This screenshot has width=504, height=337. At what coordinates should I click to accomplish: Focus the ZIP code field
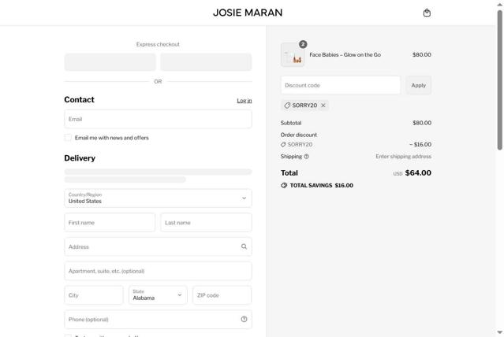222,295
